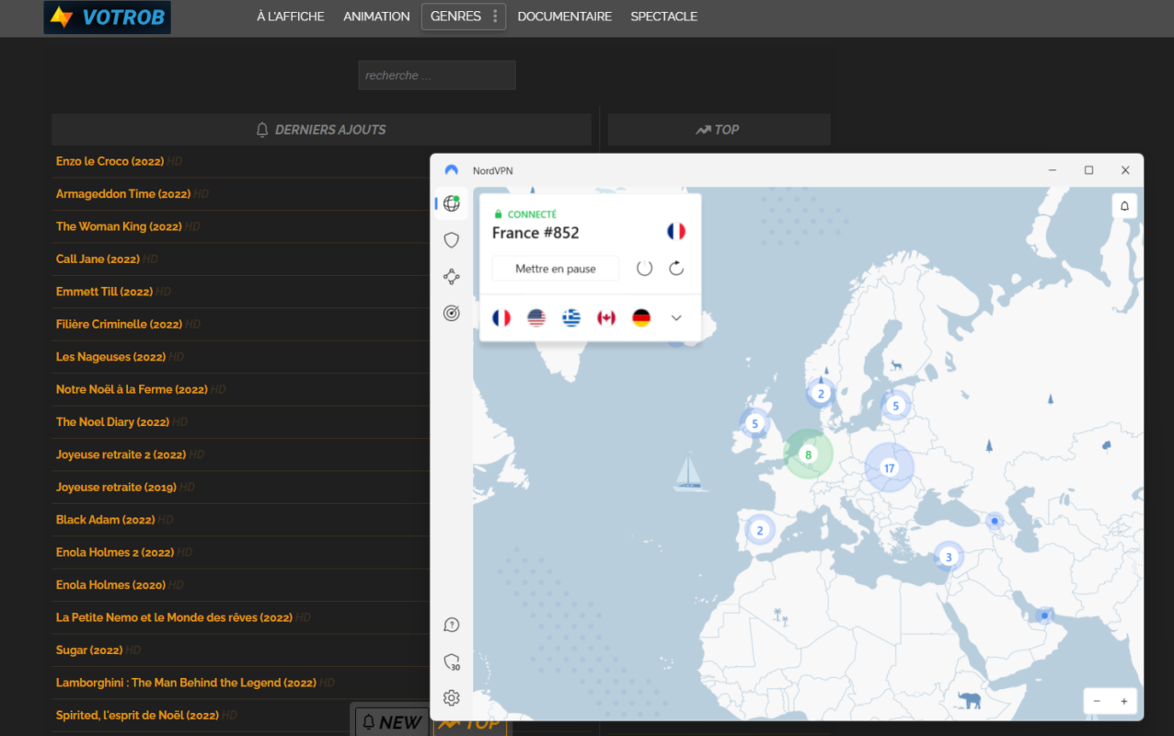Open The Noel Diary (2022) link
The width and height of the screenshot is (1174, 736).
tap(112, 422)
